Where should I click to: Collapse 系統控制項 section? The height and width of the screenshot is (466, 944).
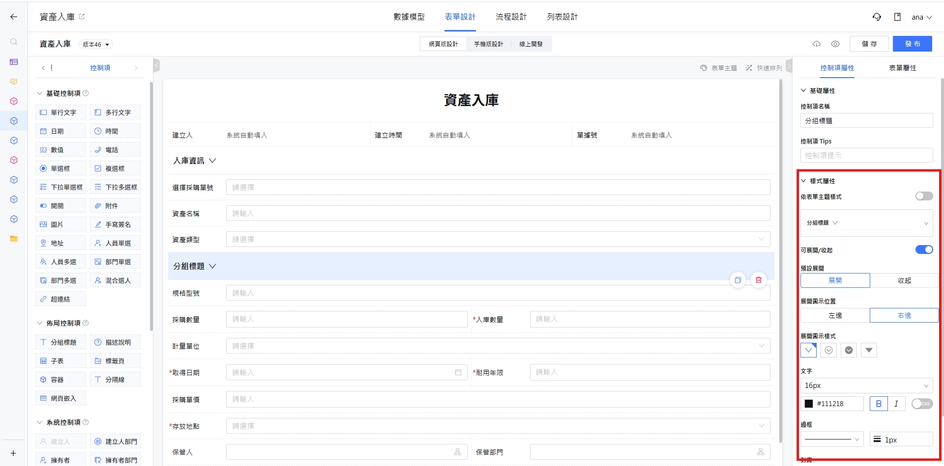click(x=40, y=422)
